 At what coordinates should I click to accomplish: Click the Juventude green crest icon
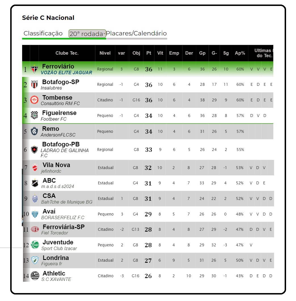(35, 245)
